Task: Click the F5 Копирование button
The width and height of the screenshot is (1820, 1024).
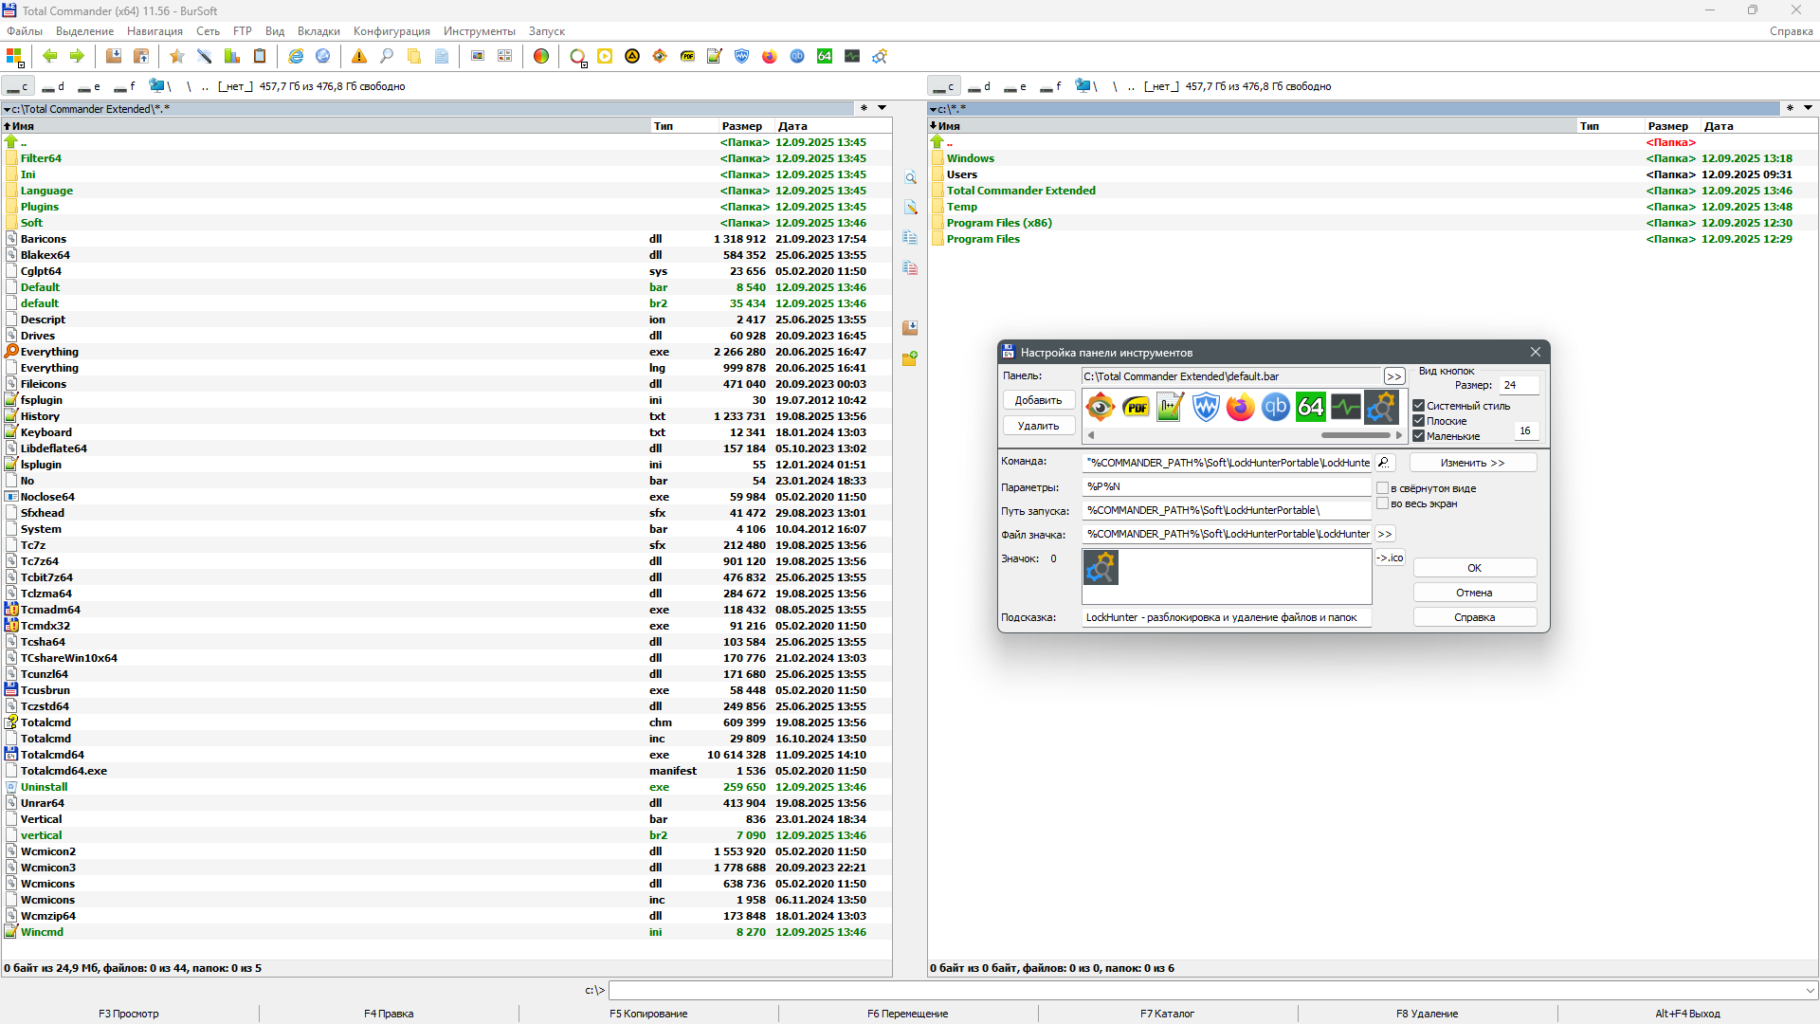Action: (648, 1014)
